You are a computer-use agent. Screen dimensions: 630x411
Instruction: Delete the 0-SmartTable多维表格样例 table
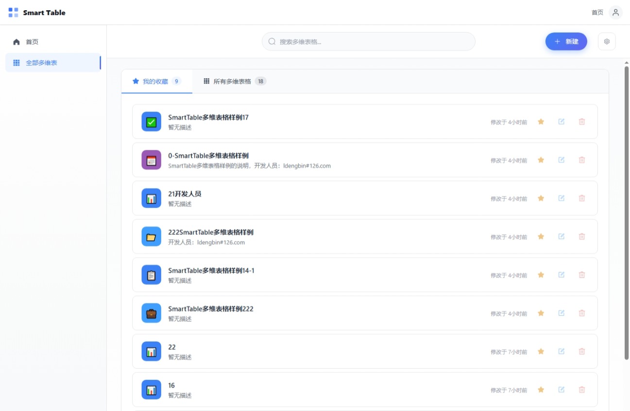581,160
